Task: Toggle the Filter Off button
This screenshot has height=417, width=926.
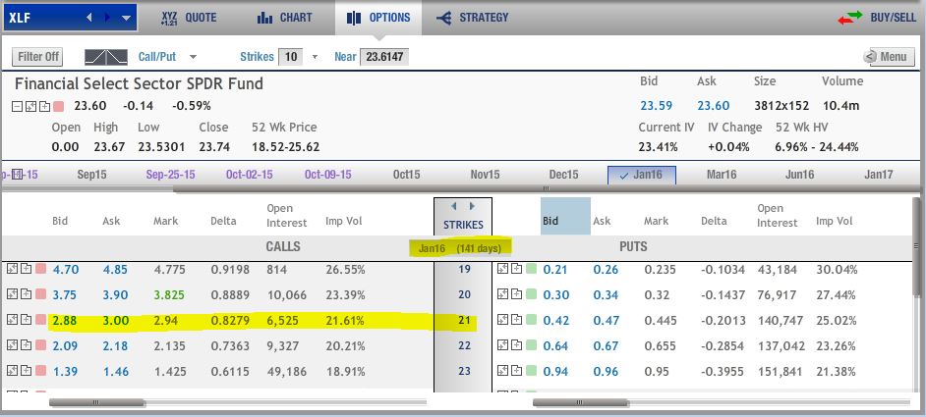Action: click(37, 57)
